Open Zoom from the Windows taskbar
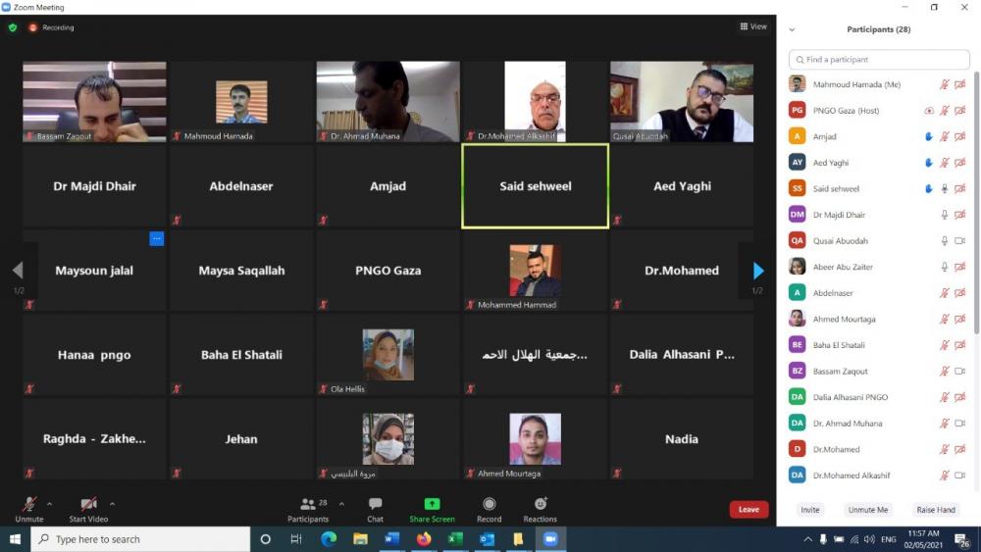This screenshot has height=552, width=981. coord(550,539)
